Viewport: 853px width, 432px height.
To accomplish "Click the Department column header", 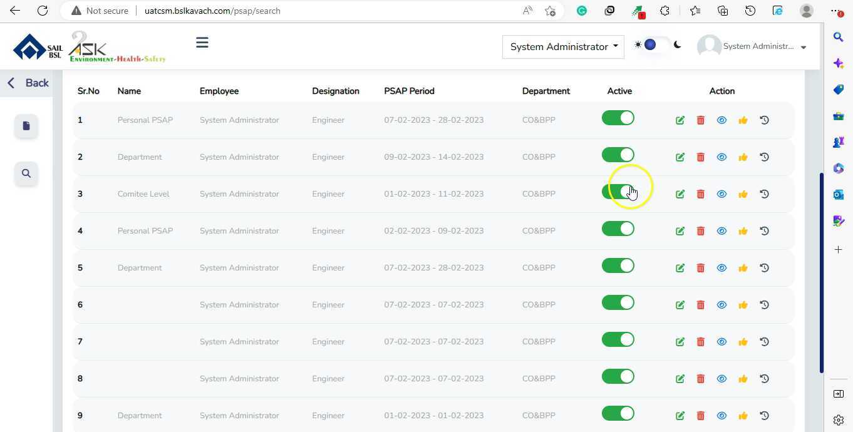I will pos(545,91).
